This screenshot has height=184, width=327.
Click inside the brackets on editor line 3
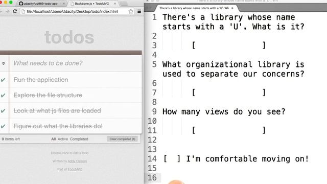[x=228, y=45]
